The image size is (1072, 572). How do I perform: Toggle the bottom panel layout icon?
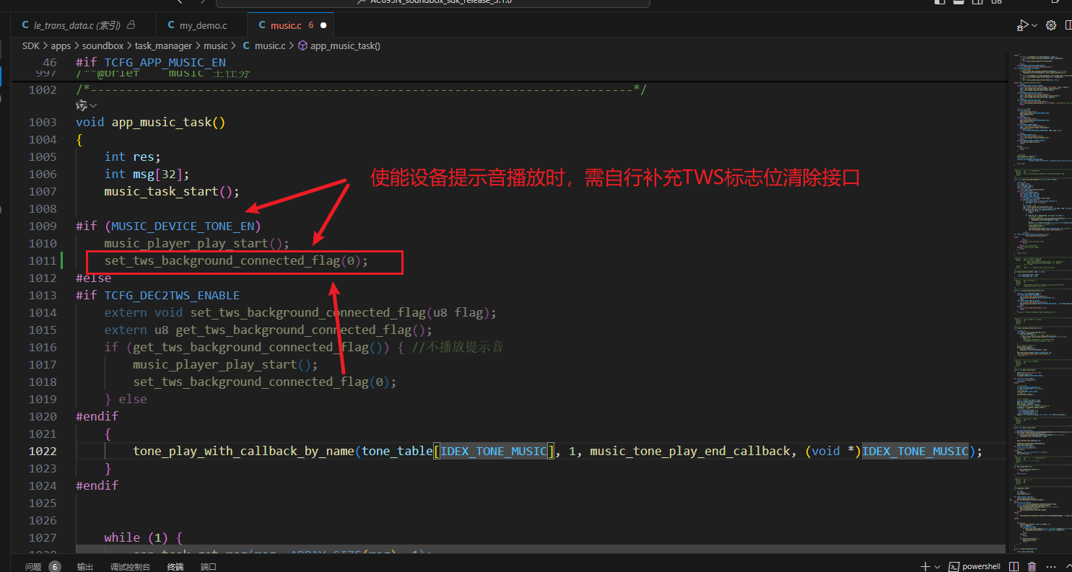(959, 2)
